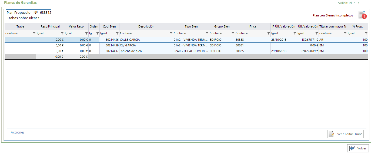Screen dimensions: 371x154
Task: Open filter funnel for Resp.Principal column
Action: (62, 33)
